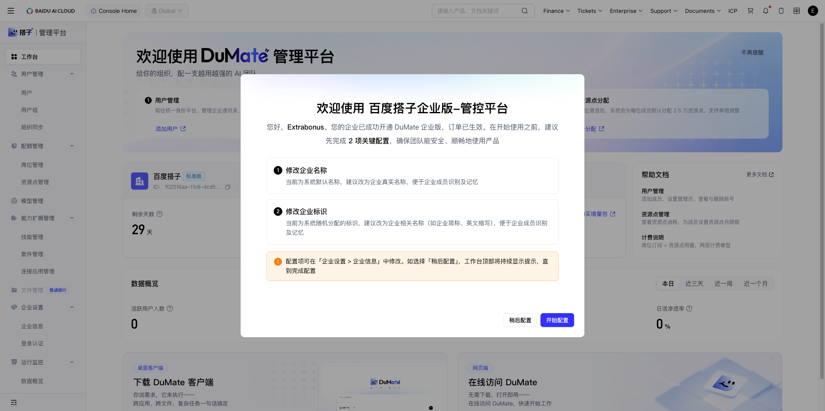The height and width of the screenshot is (411, 825).
Task: Click the 开始配置 button
Action: [557, 320]
